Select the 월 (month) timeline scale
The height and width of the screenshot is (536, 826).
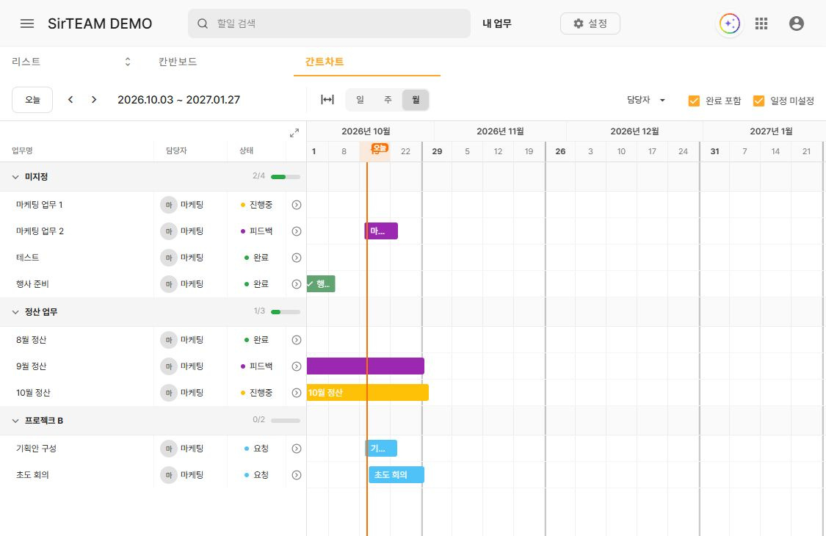416,100
